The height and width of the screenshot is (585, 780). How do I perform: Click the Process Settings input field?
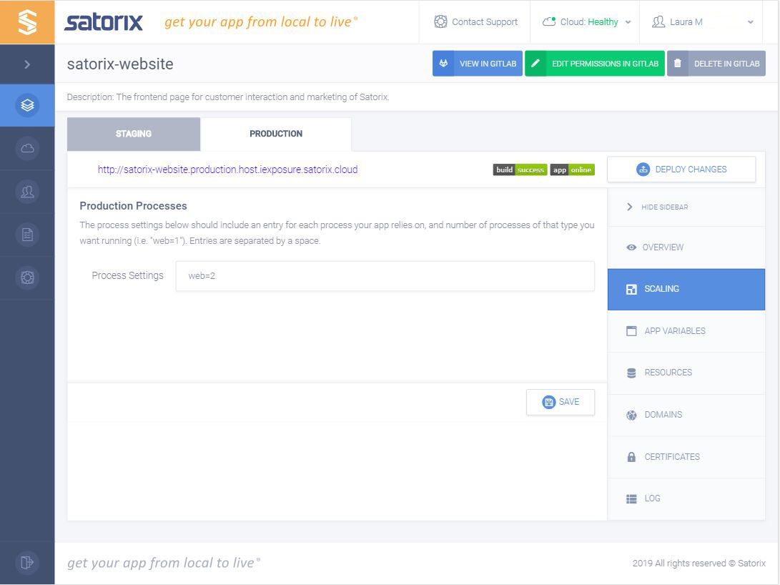pyautogui.click(x=384, y=277)
